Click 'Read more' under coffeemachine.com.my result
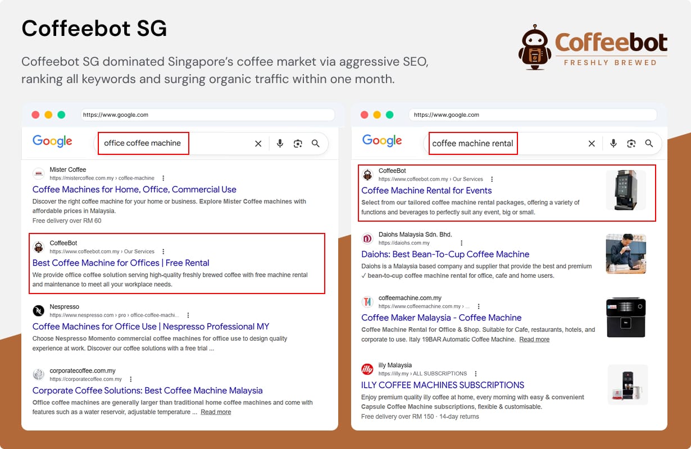The height and width of the screenshot is (449, 691). [x=534, y=340]
